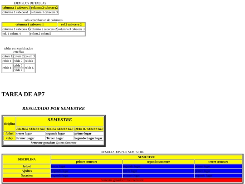Select yellow header 'col.2 cabecera 2'
245x184 pixels.
coord(71,25)
